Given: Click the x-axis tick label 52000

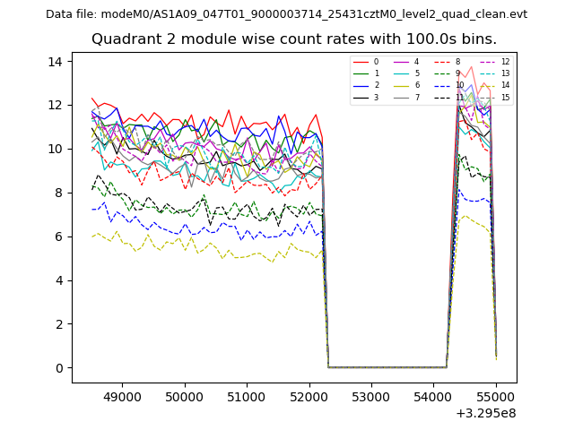Looking at the screenshot, I should pos(309,396).
